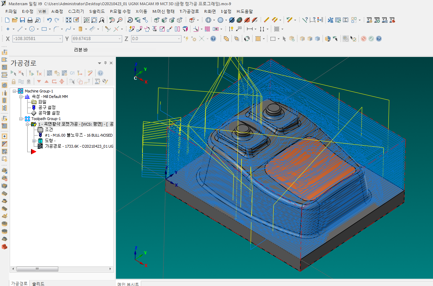Open the Z coordinate dropdown
The width and height of the screenshot is (433, 286).
point(179,39)
